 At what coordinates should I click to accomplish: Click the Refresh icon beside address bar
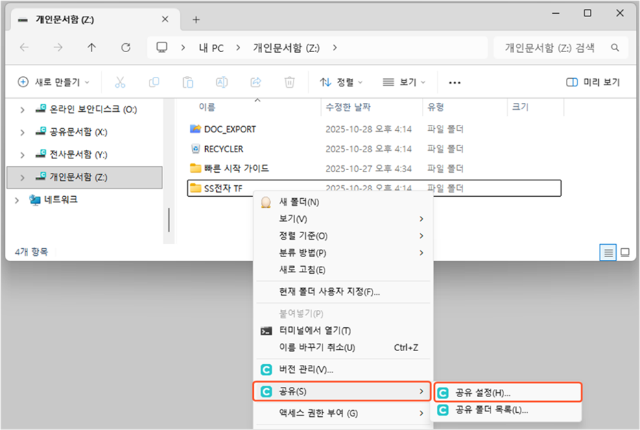[126, 47]
